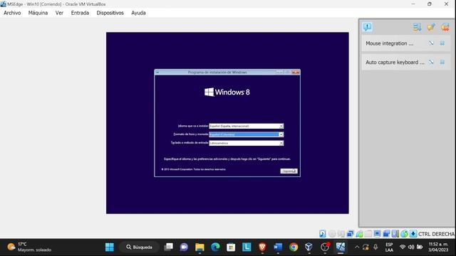Open the keyboard input method dropdown
This screenshot has height=256, width=456.
247,143
